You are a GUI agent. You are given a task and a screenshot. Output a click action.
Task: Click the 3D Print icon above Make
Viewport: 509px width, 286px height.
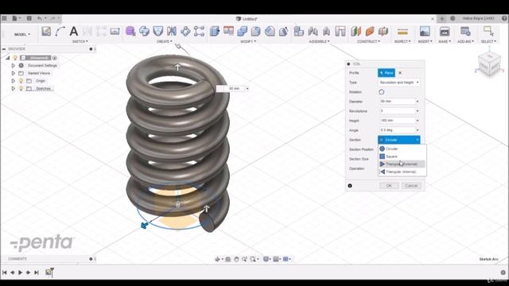pos(445,32)
